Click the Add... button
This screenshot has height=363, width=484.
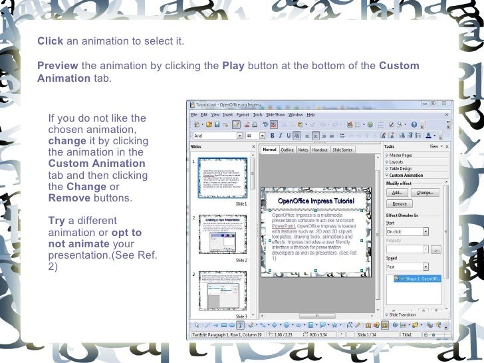click(397, 193)
